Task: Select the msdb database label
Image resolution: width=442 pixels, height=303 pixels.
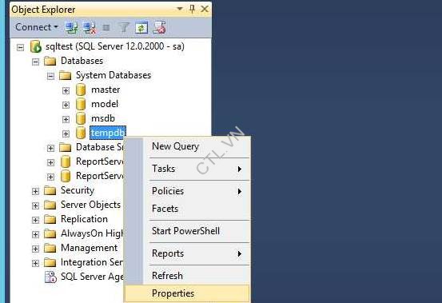Action: 103,118
